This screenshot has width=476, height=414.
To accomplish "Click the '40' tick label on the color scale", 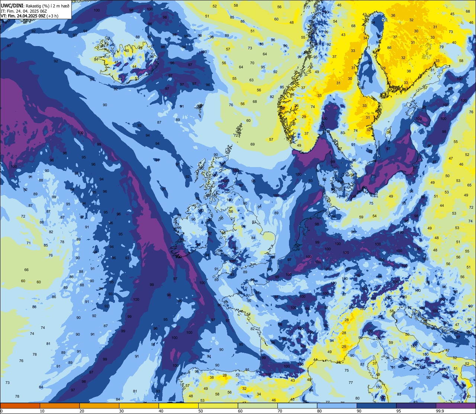I will coord(161,411).
